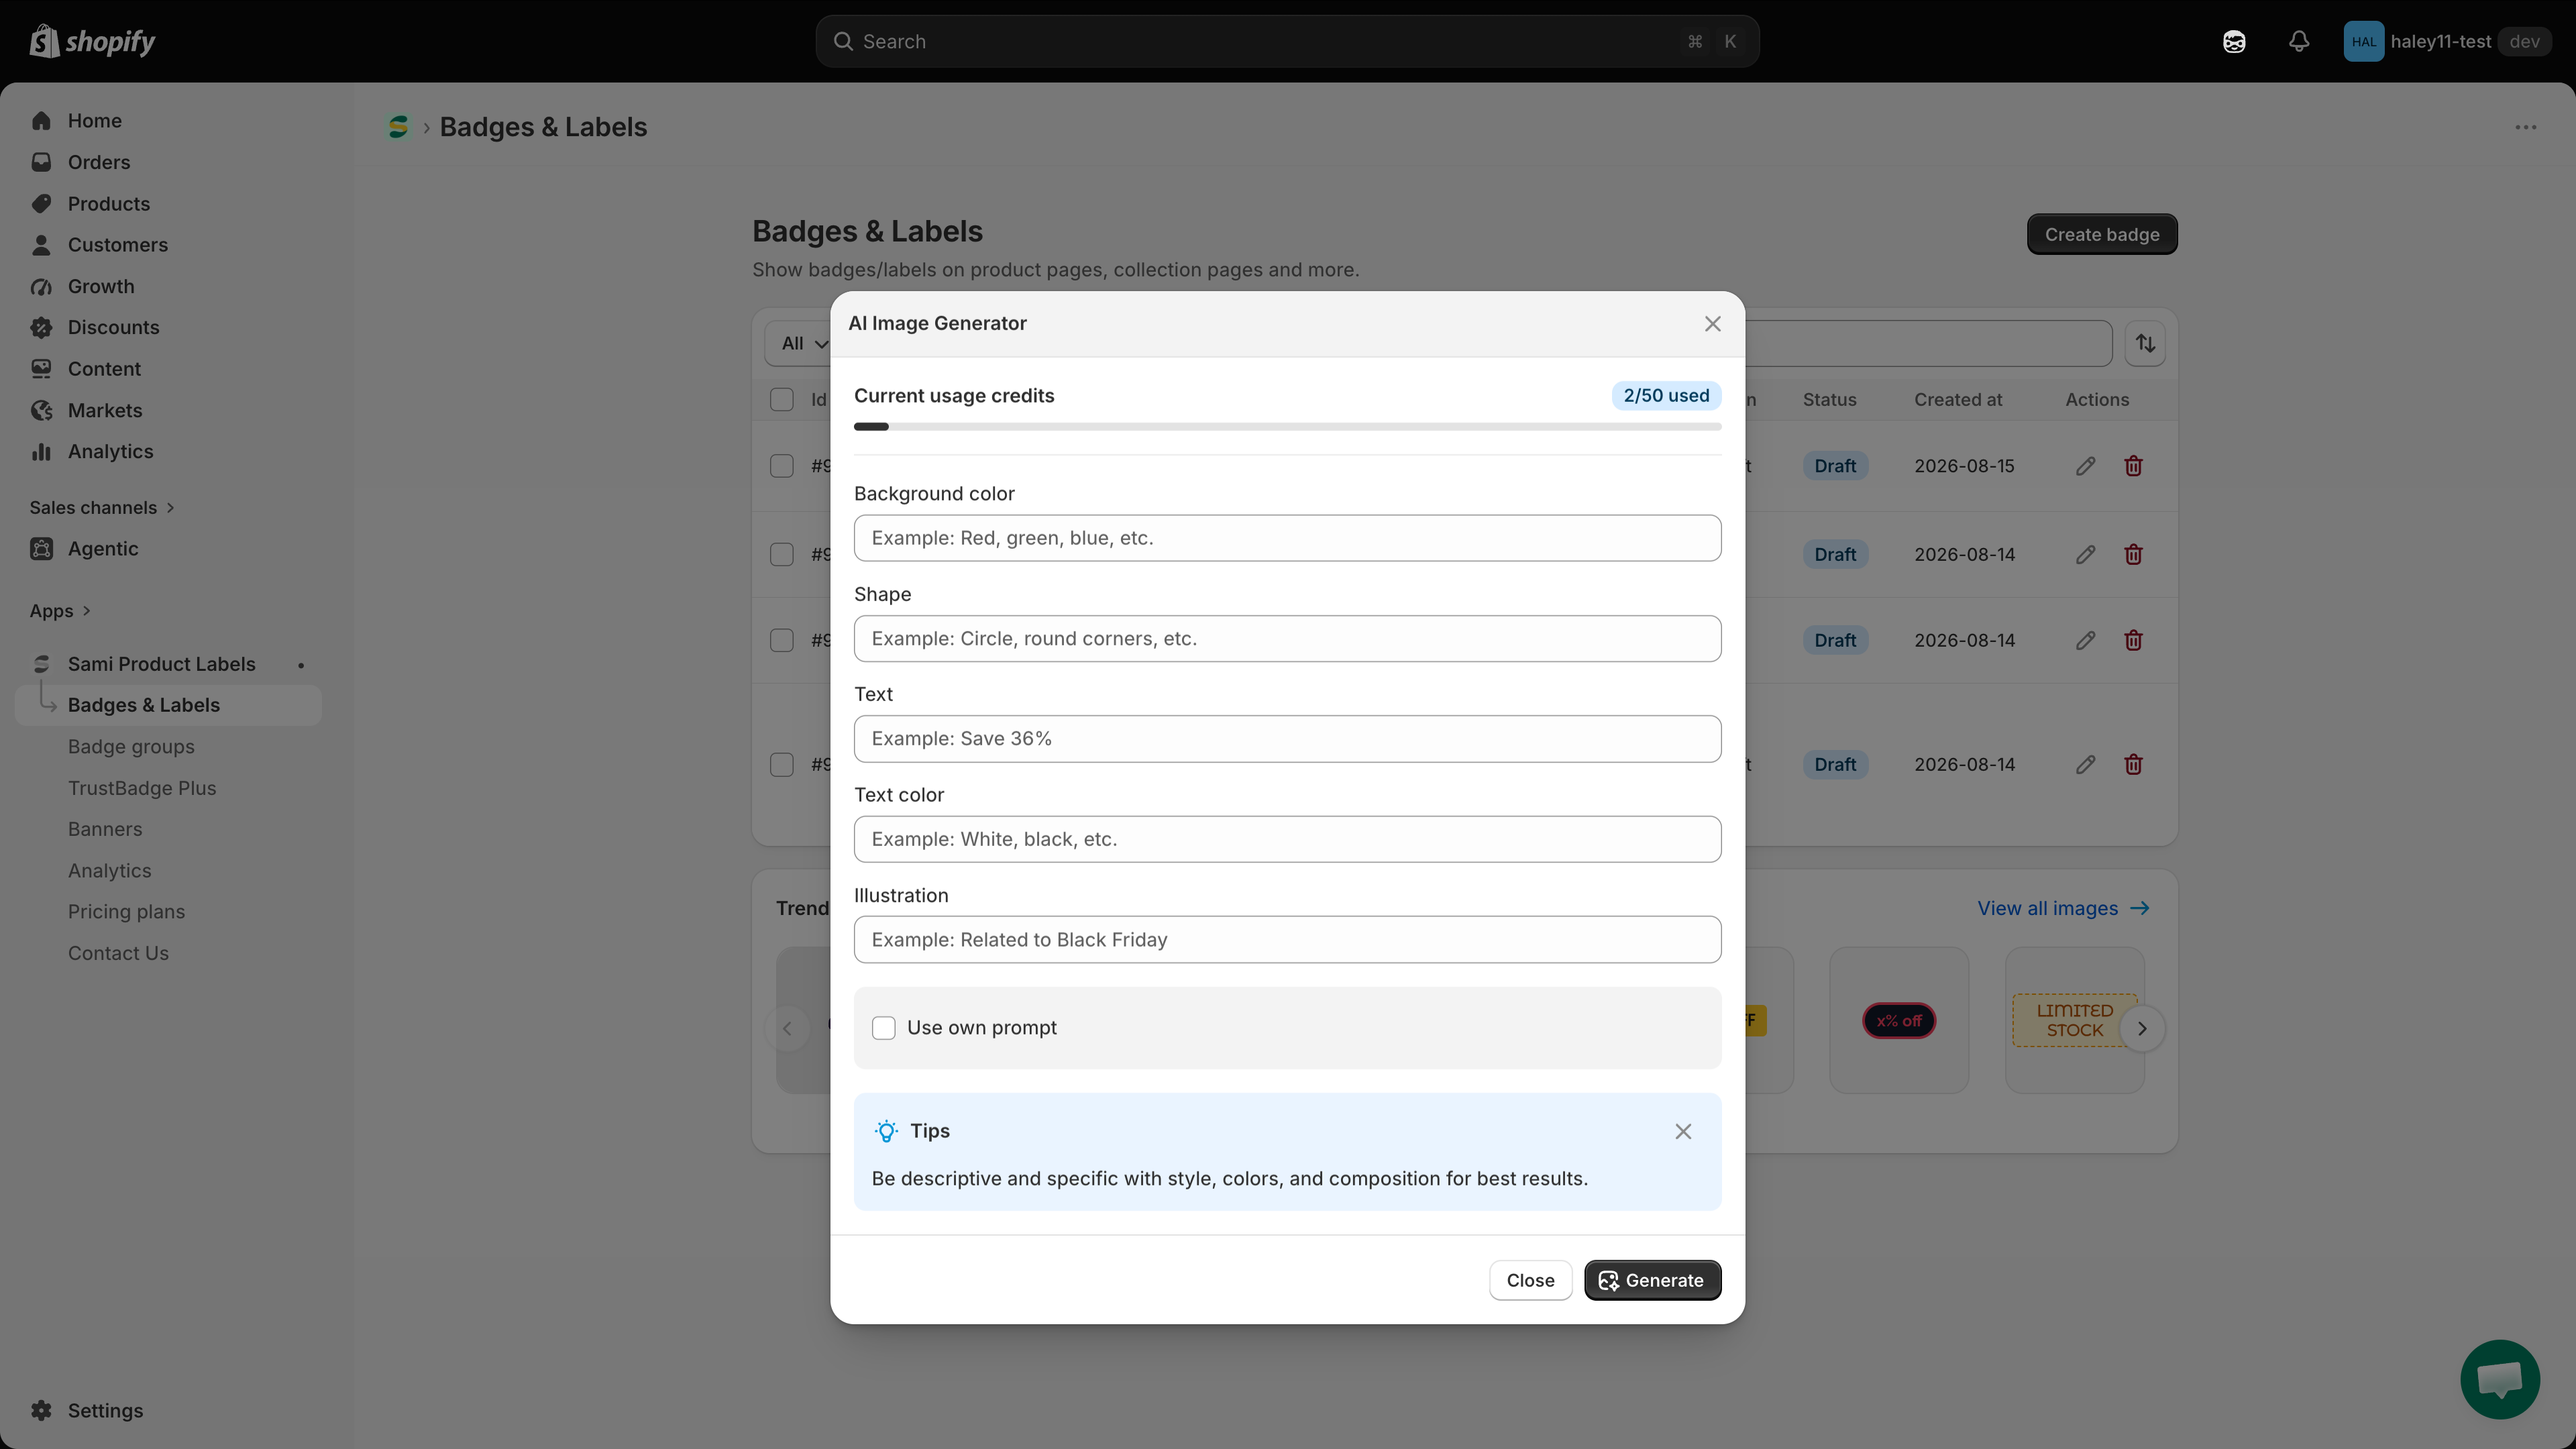This screenshot has width=2576, height=1449.
Task: Open Sami Product Labels app
Action: (161, 664)
